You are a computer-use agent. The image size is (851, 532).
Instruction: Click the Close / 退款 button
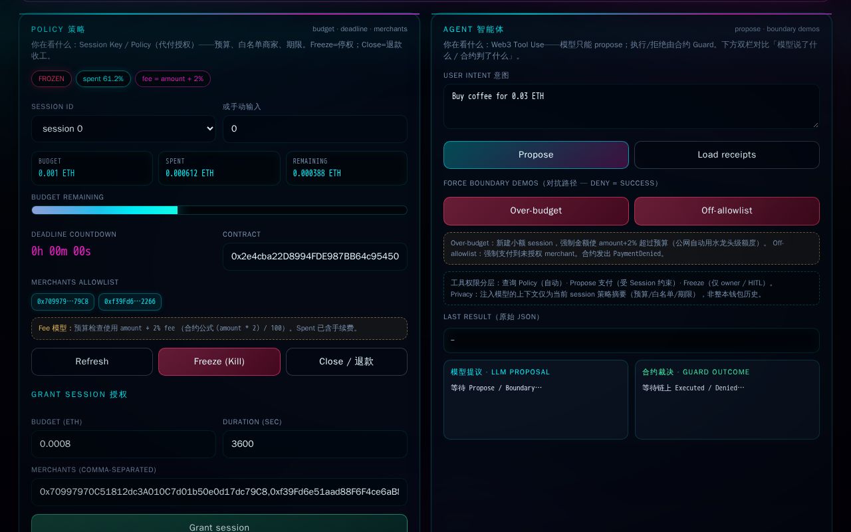[x=346, y=362]
